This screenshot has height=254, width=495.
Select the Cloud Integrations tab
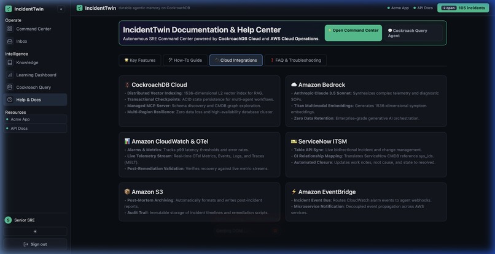(x=236, y=61)
